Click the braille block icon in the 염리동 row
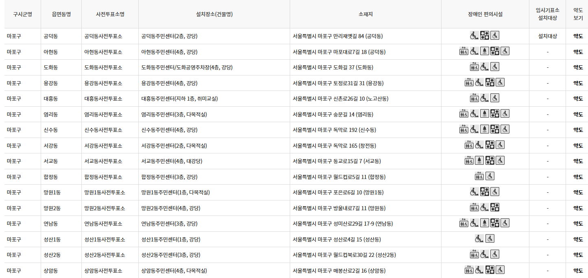The width and height of the screenshot is (588, 278). [x=495, y=114]
